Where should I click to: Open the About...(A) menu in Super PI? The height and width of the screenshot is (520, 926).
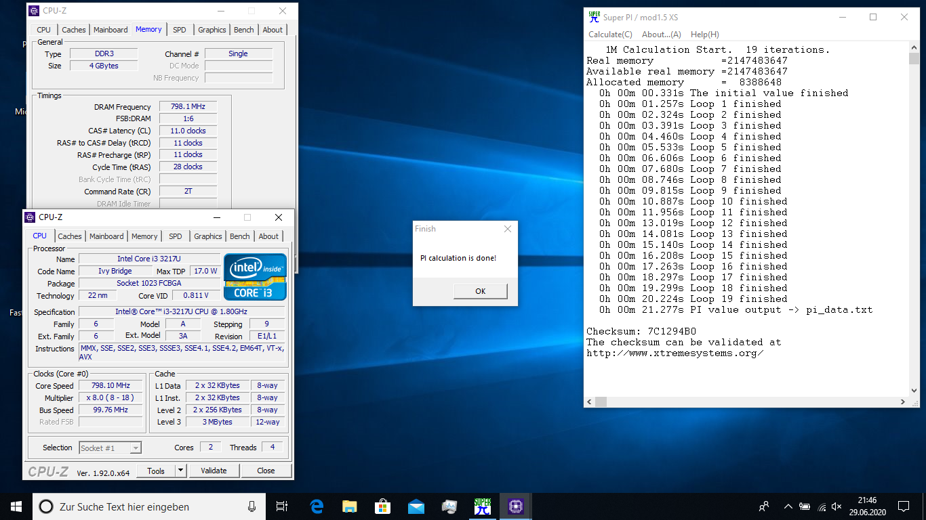click(662, 35)
